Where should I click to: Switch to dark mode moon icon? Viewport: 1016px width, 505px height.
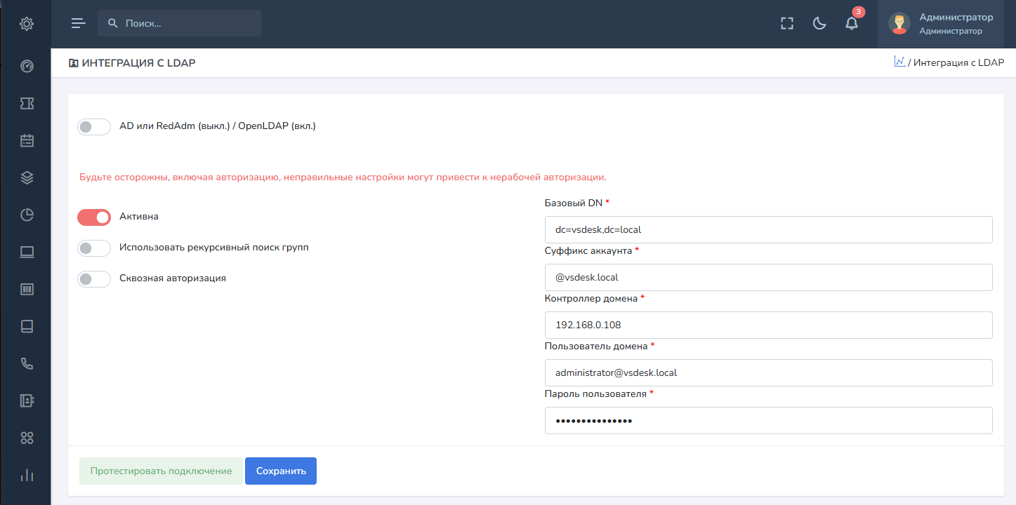coord(819,24)
